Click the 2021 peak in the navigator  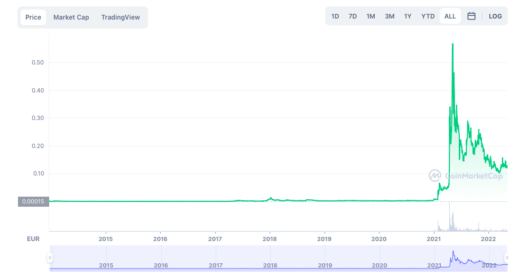pos(452,252)
